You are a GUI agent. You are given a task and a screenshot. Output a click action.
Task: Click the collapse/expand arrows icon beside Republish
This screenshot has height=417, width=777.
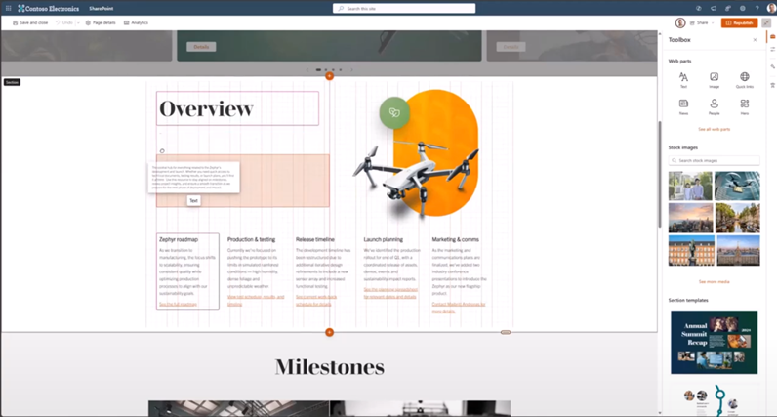(x=766, y=22)
